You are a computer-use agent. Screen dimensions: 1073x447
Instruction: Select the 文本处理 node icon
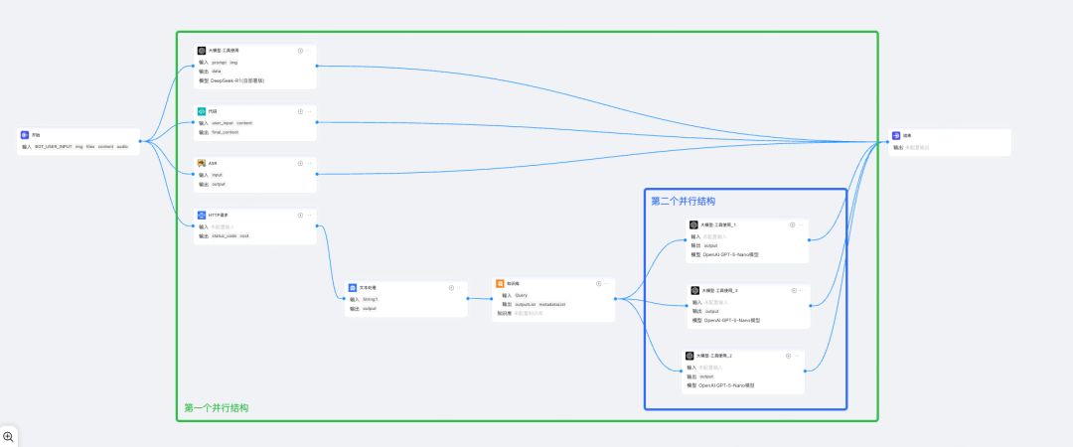coord(353,287)
